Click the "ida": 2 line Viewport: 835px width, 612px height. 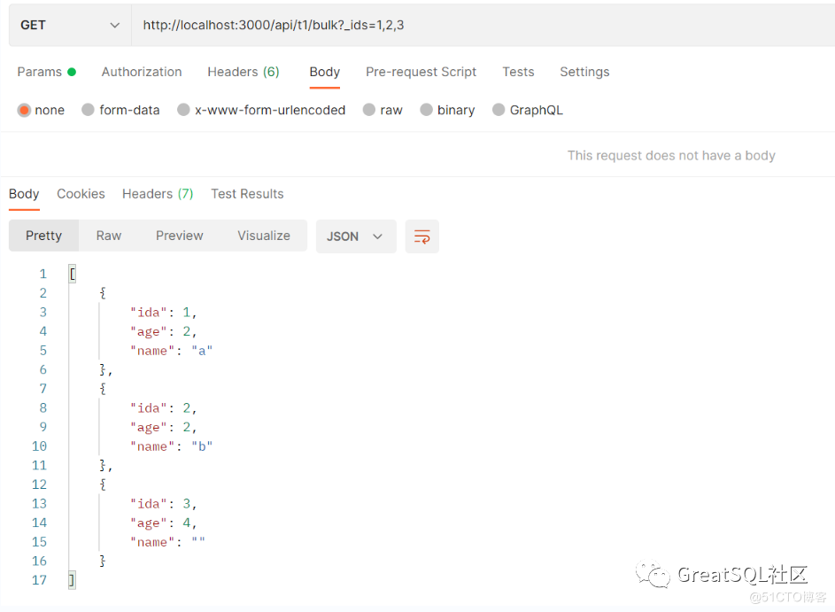tap(164, 408)
